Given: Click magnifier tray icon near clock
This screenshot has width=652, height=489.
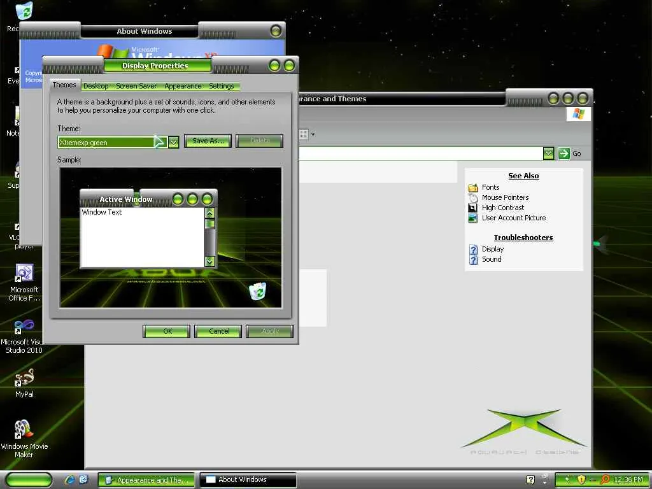Looking at the screenshot, I should 605,479.
